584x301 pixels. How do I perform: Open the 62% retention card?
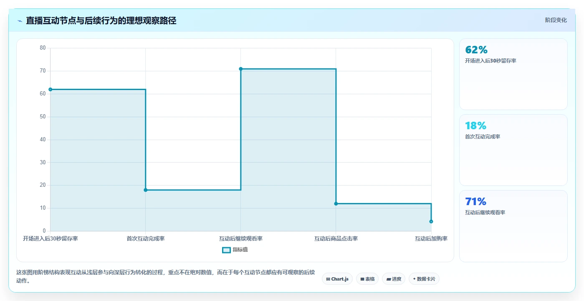click(x=513, y=74)
